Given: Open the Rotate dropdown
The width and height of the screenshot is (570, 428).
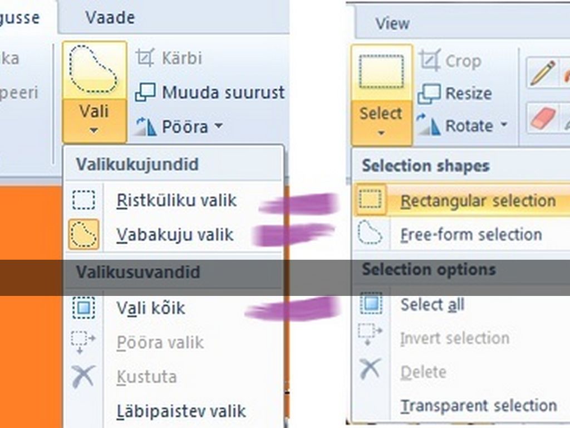Looking at the screenshot, I should 504,125.
